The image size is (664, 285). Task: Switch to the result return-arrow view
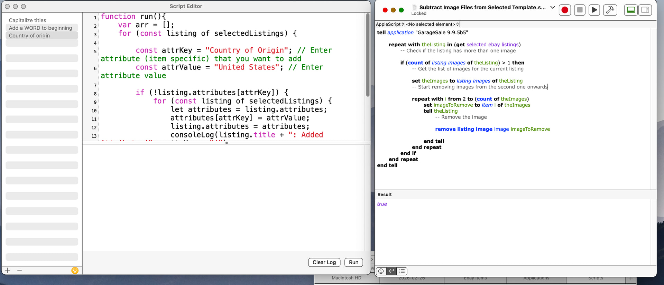(x=391, y=271)
